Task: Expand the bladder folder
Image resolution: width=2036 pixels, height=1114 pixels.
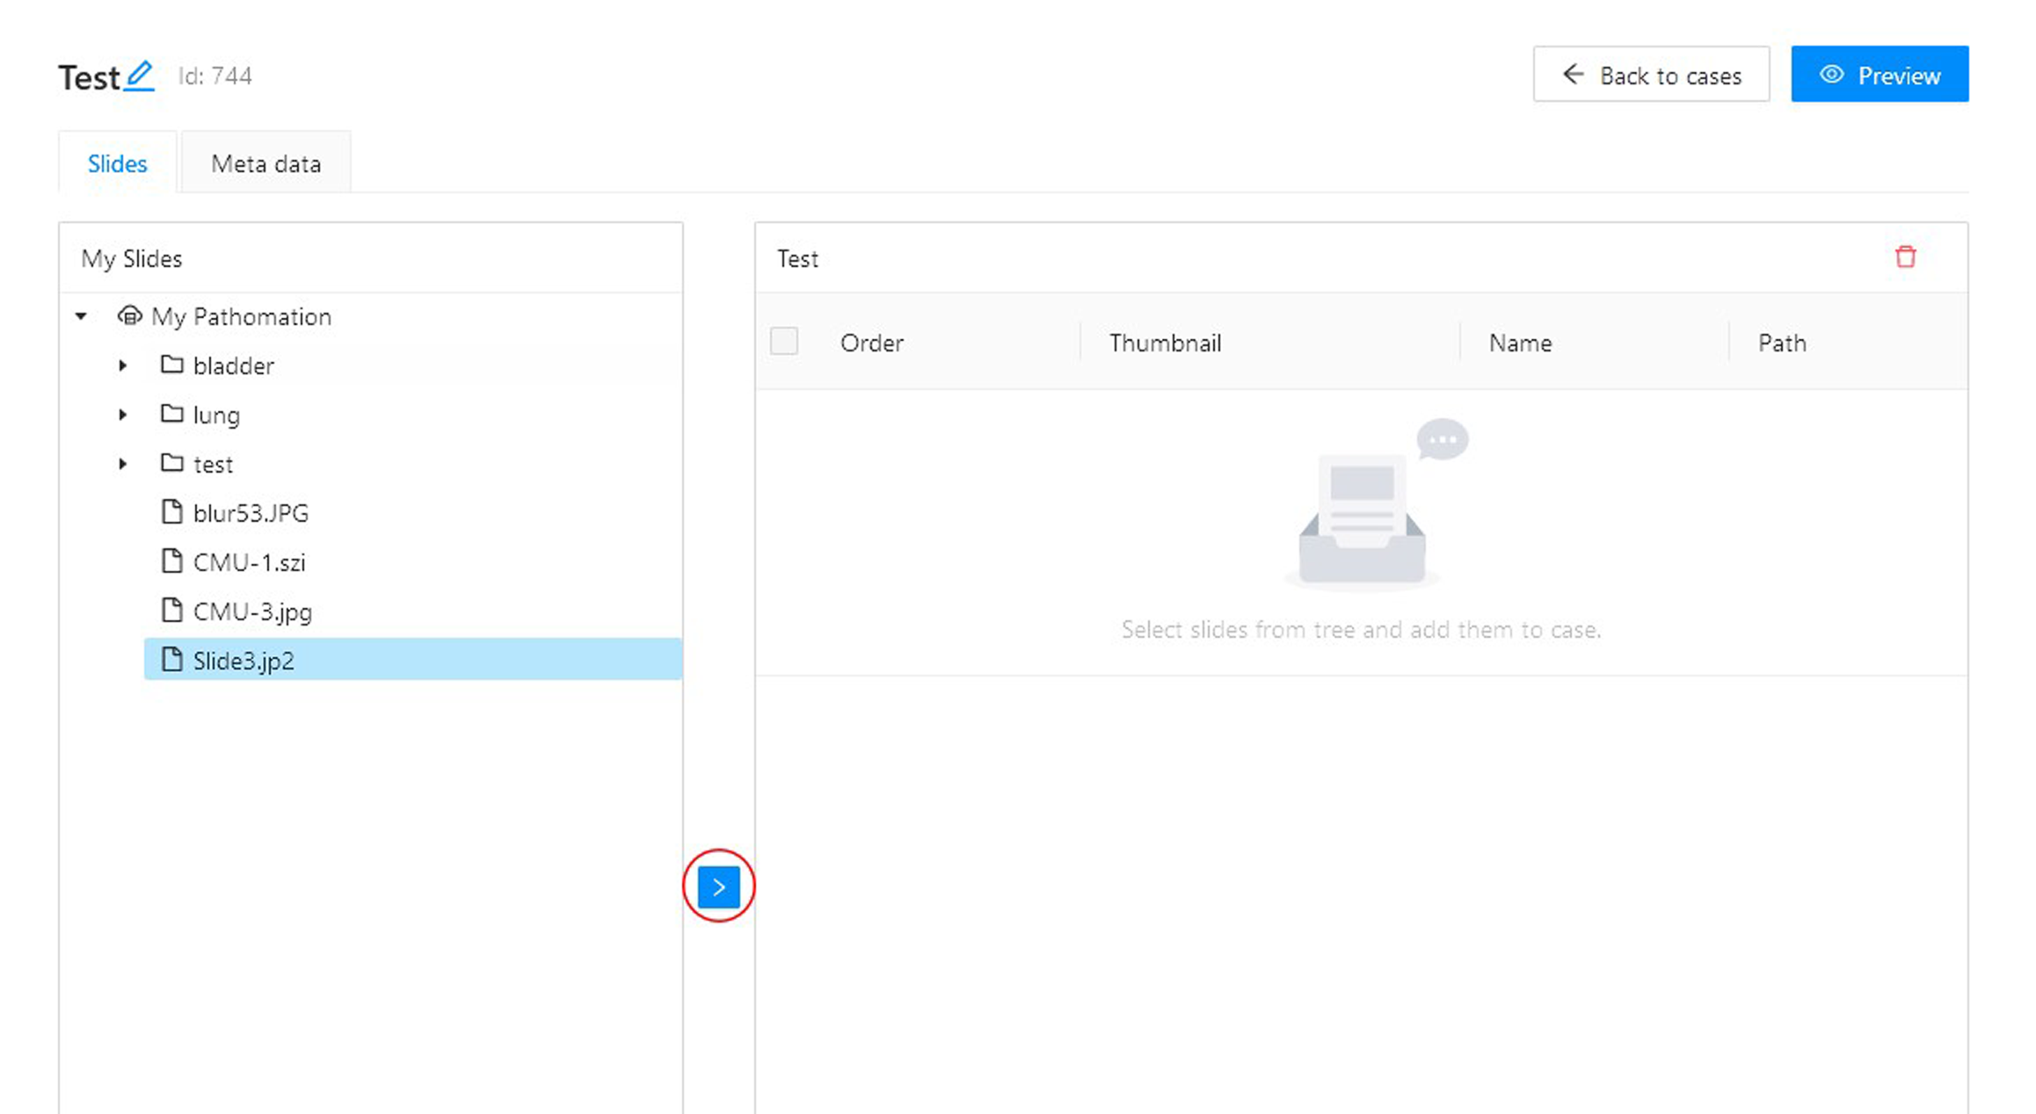Action: [x=123, y=365]
